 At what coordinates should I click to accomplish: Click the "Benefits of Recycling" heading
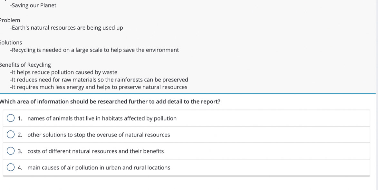point(25,65)
